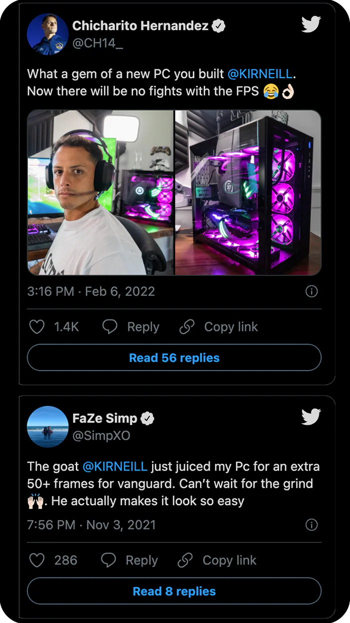Like the Chicharito Hernandez tweet with heart icon
This screenshot has width=350, height=623.
click(37, 327)
